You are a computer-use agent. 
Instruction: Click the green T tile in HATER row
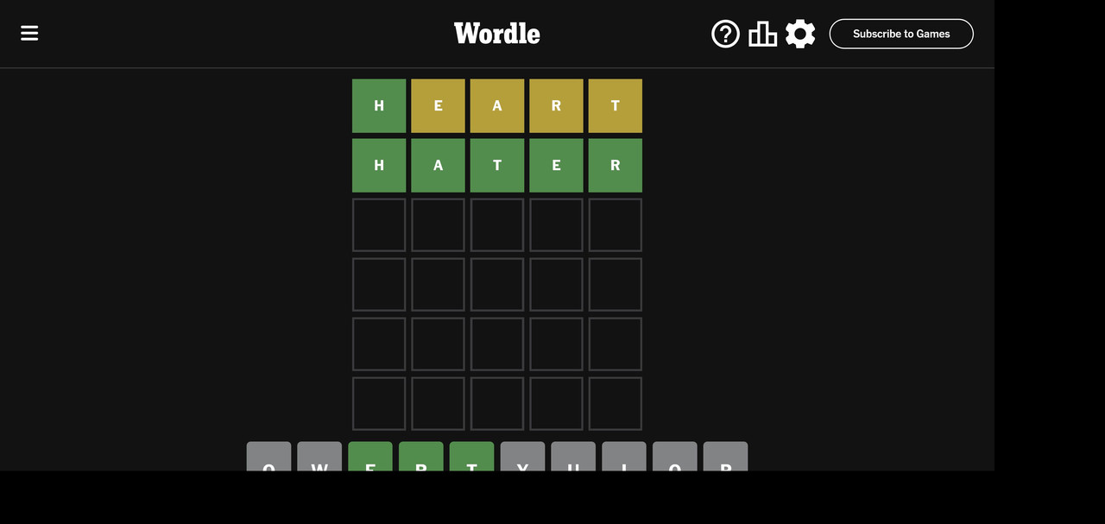pos(497,166)
